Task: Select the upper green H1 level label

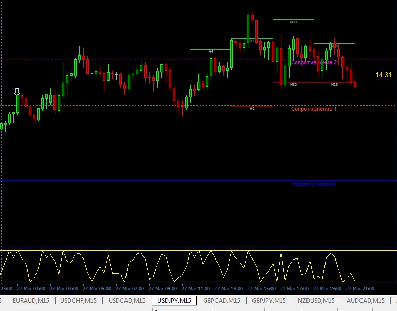Action: [252, 41]
